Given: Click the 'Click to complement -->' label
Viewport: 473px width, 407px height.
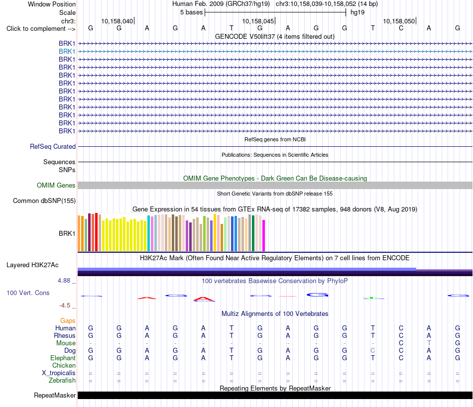Looking at the screenshot, I should point(41,29).
